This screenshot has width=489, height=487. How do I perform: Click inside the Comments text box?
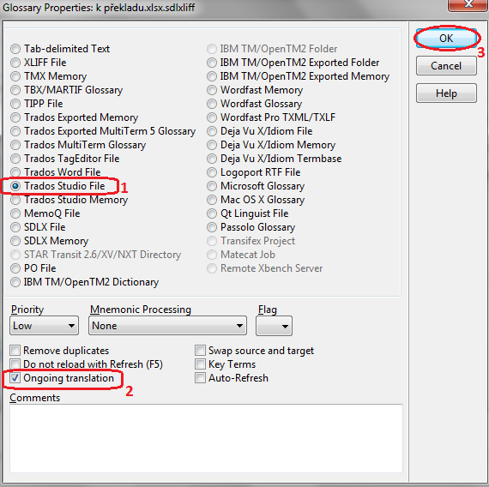[206, 438]
